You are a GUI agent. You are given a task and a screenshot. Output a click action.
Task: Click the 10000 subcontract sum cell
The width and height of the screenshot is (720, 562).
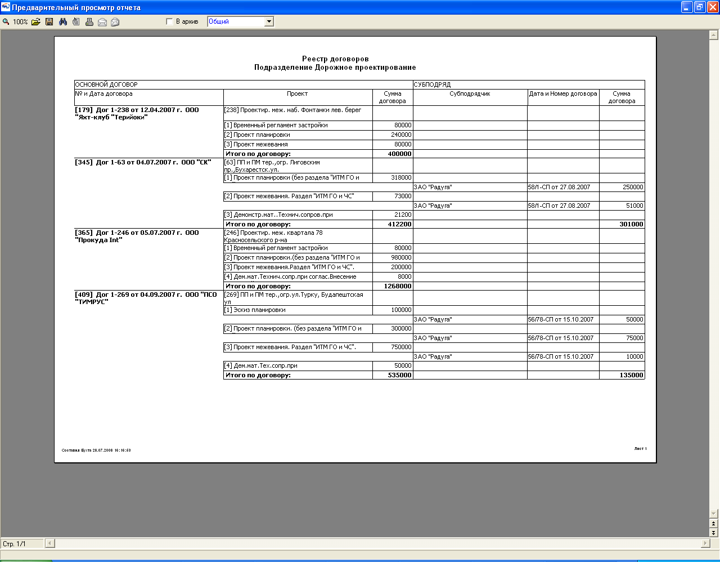(622, 356)
